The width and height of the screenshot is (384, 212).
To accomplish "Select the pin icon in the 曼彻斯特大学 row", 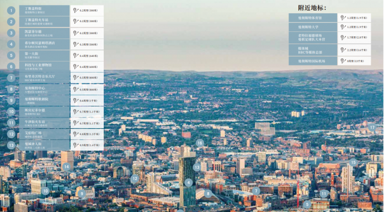I will click(x=343, y=27).
